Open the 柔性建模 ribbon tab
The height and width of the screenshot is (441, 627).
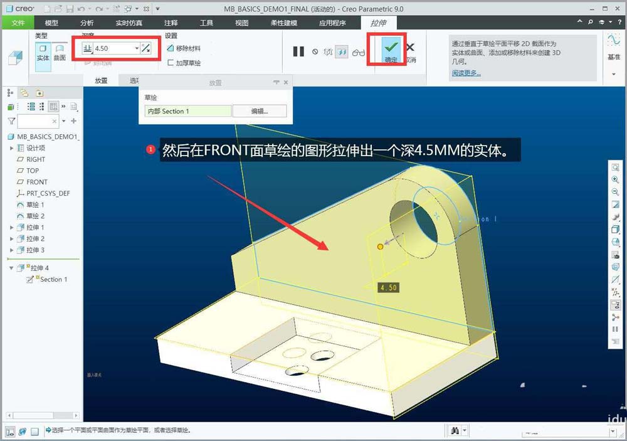point(284,23)
